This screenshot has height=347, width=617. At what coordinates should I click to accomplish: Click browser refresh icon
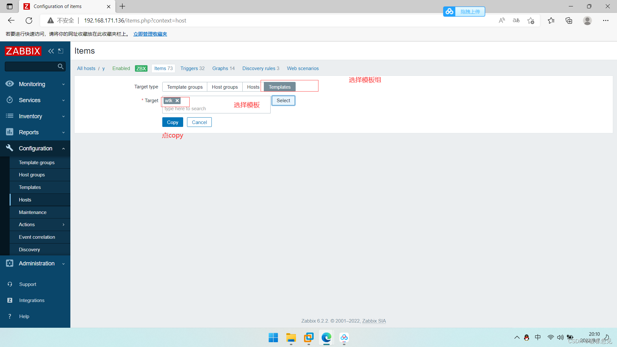[x=29, y=21]
